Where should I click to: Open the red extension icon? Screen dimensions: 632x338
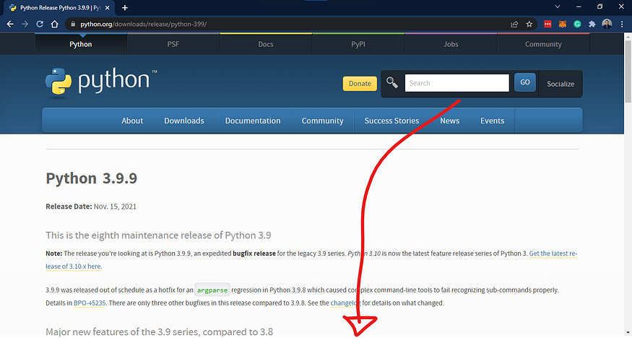tap(547, 24)
